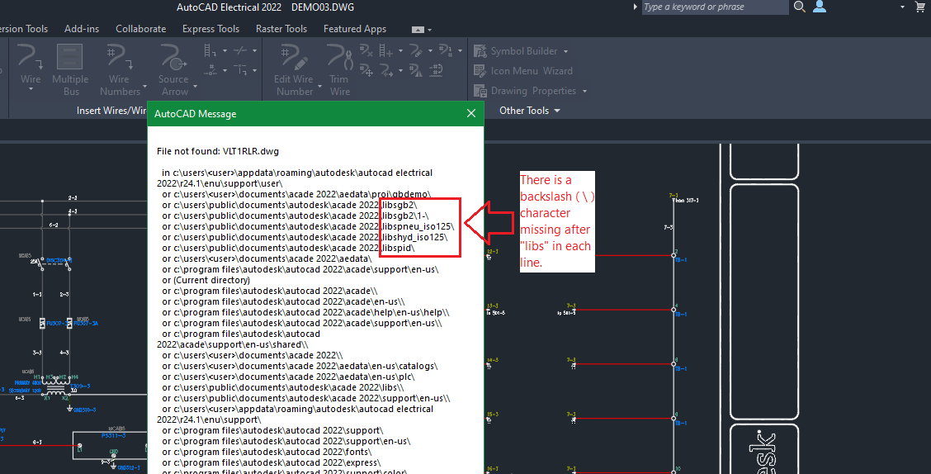
Task: Open the user account sign-in icon
Action: click(820, 7)
